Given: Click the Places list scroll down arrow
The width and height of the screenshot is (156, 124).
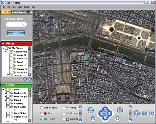Looking at the screenshot, I should pyautogui.click(x=30, y=74).
